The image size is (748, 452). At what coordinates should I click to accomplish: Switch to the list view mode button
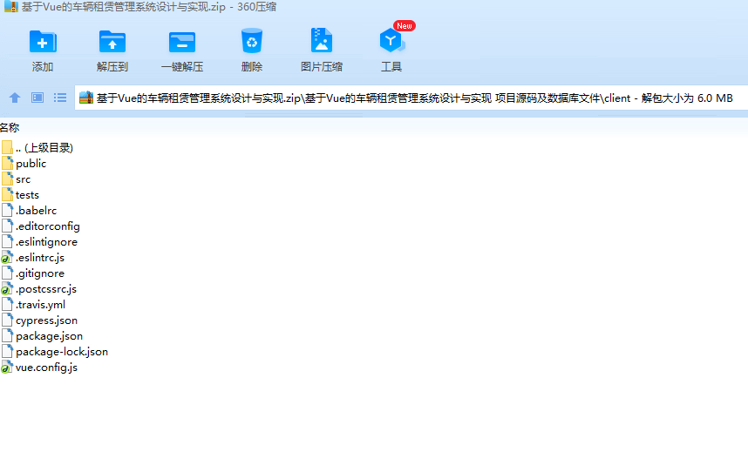click(60, 98)
